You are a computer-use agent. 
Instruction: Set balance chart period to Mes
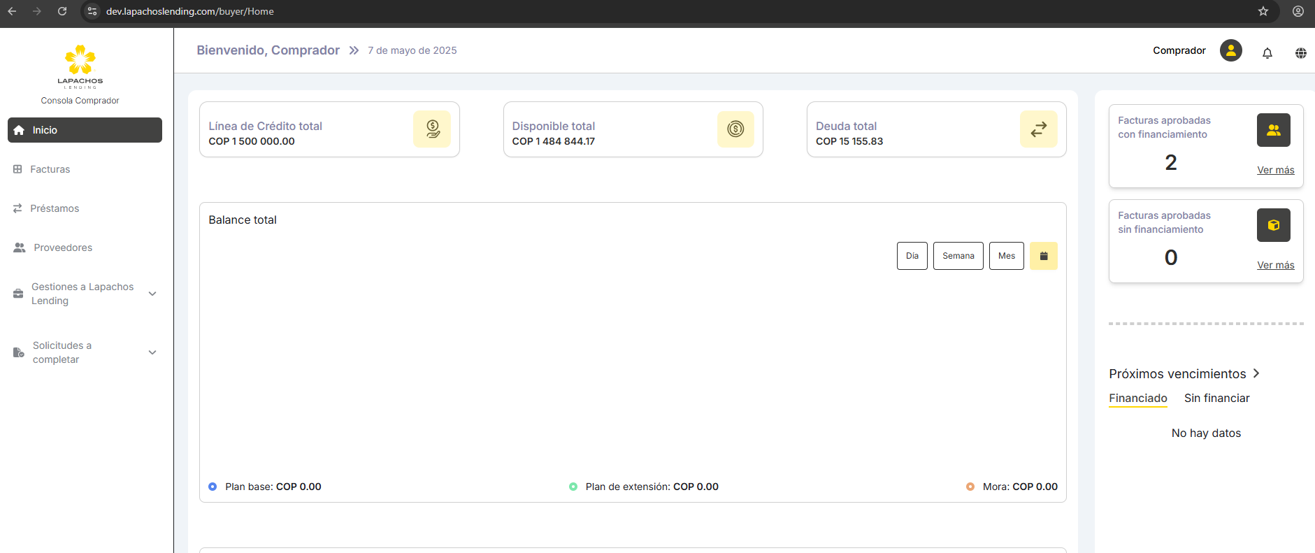[x=1006, y=256]
